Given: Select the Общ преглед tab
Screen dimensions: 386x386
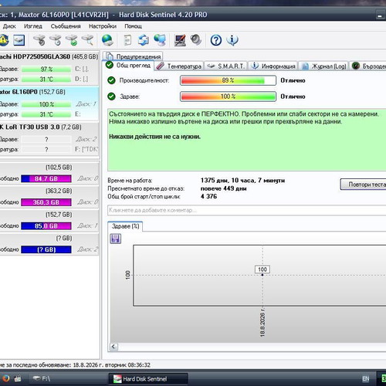Looking at the screenshot, I should tap(128, 66).
